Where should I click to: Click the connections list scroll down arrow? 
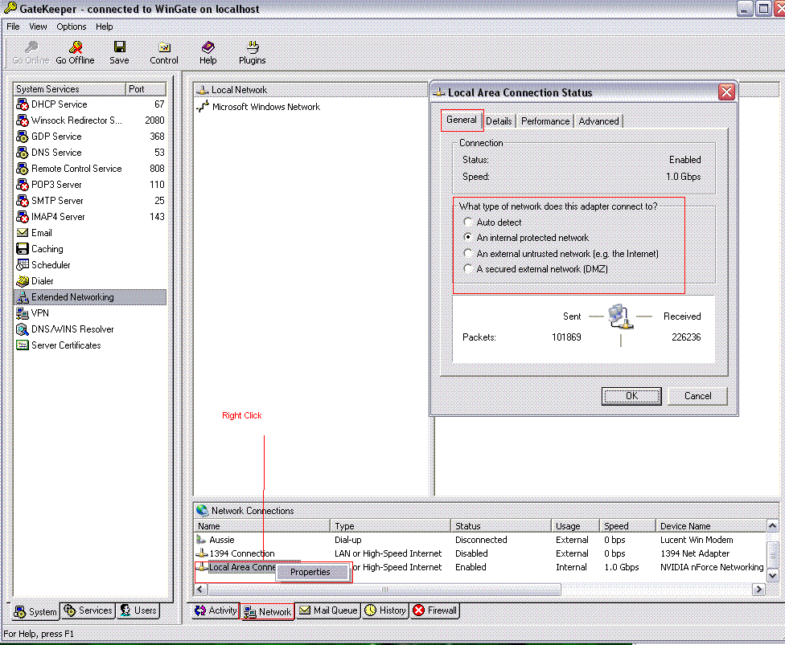[x=772, y=575]
